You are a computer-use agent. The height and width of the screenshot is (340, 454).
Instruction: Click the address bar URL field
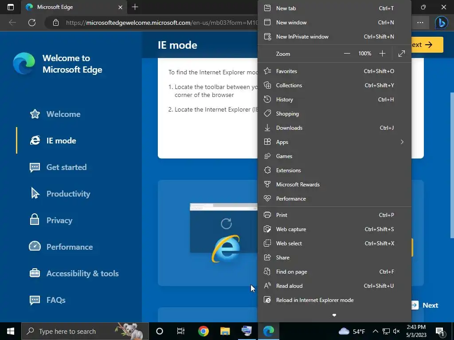[161, 23]
